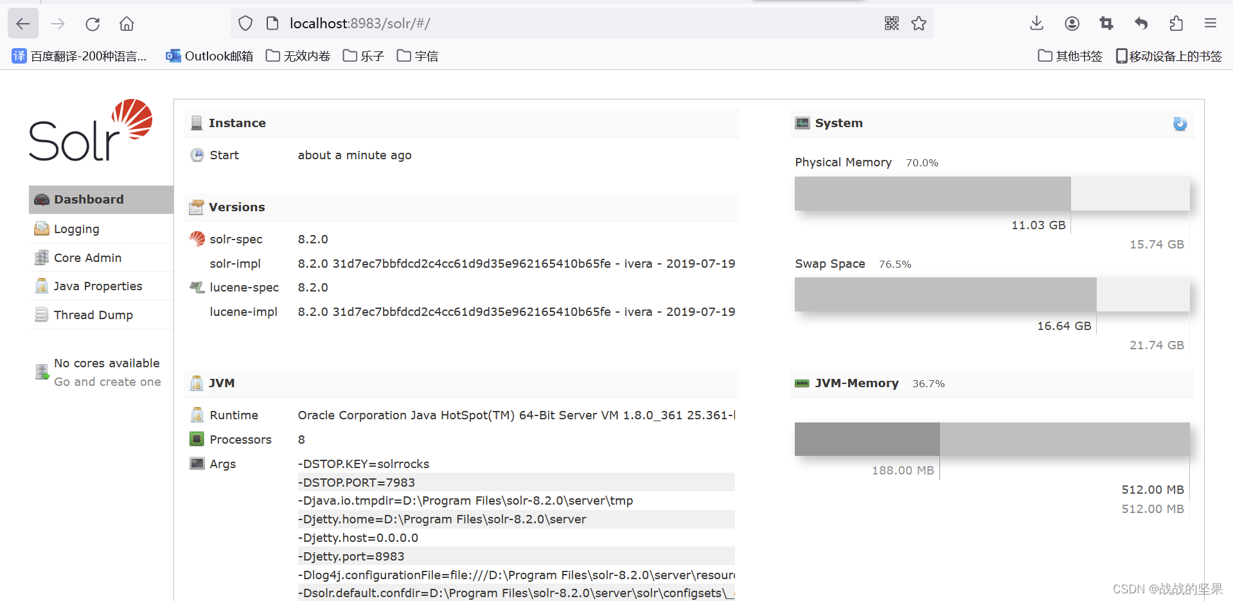This screenshot has width=1233, height=601.
Task: Click the JVM-Memory panel icon
Action: click(x=802, y=383)
